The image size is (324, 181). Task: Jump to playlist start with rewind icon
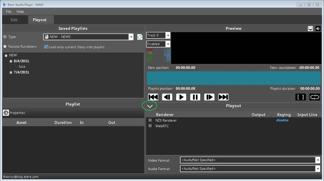click(x=153, y=97)
